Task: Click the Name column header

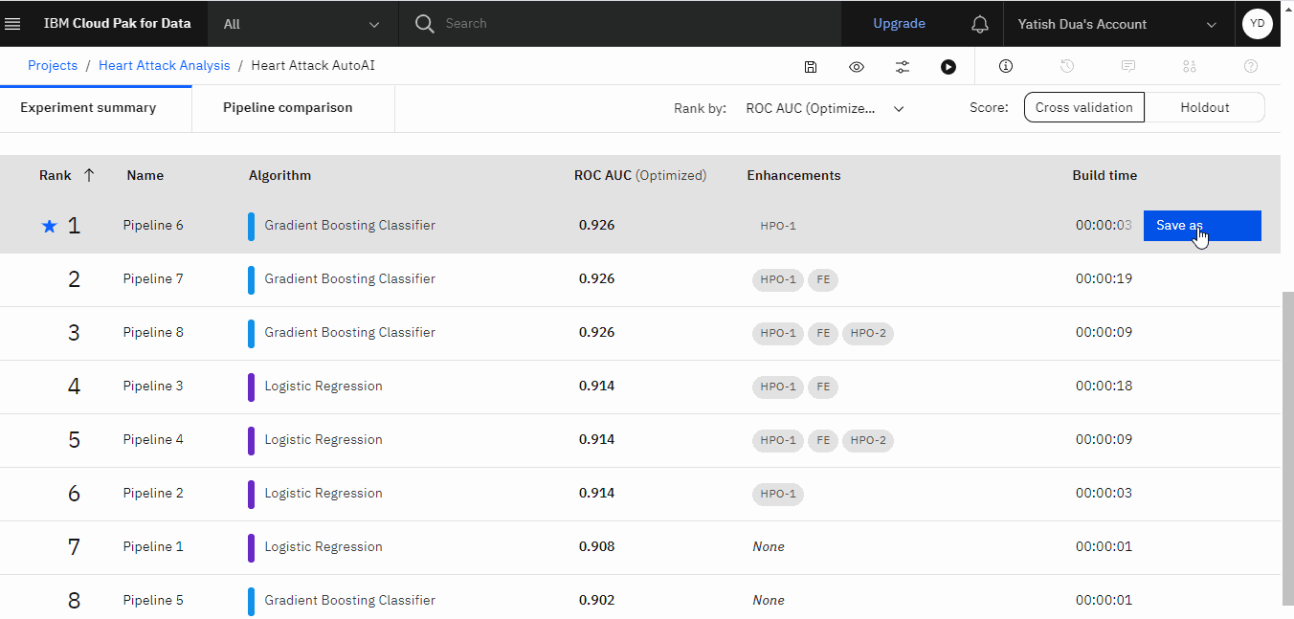Action: (145, 175)
